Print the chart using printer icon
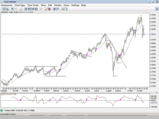This screenshot has width=159, height=119. [63, 9]
